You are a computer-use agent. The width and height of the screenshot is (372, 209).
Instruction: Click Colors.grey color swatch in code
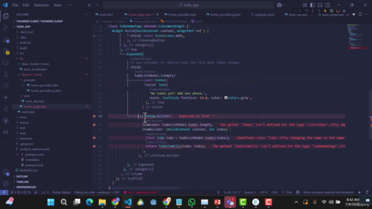pos(226,98)
